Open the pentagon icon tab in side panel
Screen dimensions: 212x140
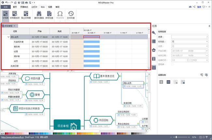pyautogui.click(x=154, y=50)
